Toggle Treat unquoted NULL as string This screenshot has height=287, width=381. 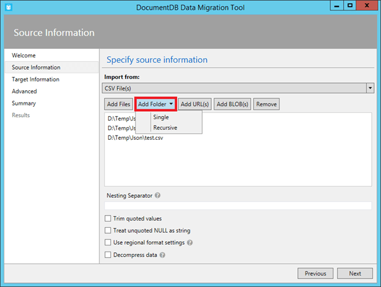tap(108, 231)
